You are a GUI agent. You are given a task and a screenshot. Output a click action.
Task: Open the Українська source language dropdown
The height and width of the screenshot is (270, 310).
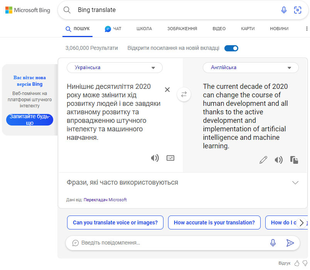coord(115,68)
